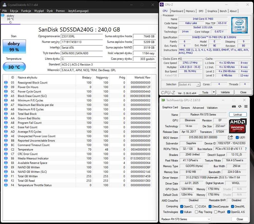Image resolution: width=254 pixels, height=224 pixels.
Task: Click the dobry 99 % health status button
Action: [14, 46]
